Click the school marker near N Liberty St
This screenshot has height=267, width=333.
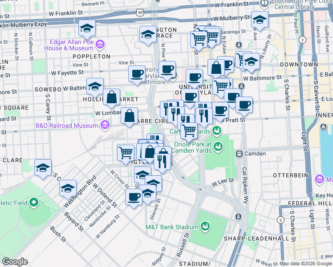pyautogui.click(x=251, y=62)
